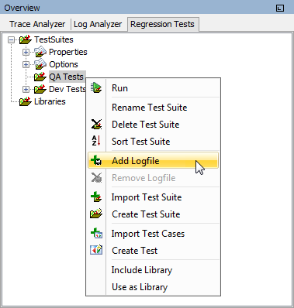294x308 pixels.
Task: Click the Overview panel dock button
Action: pos(280,8)
